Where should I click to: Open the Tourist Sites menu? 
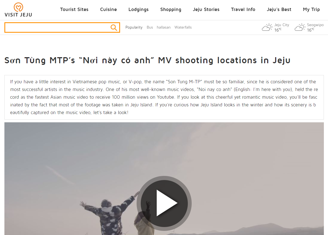point(74,9)
